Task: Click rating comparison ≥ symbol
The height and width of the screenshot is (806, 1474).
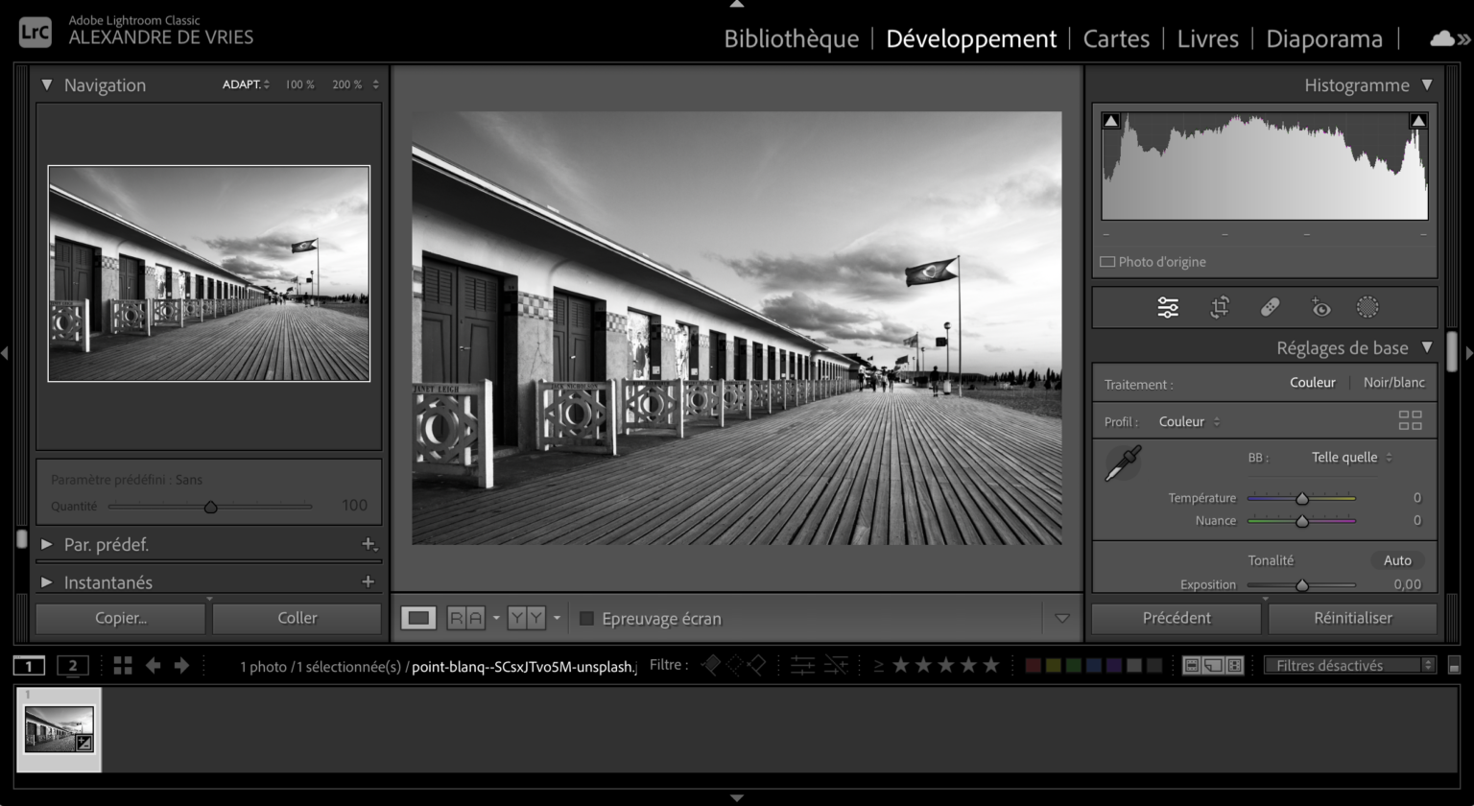Action: click(x=878, y=665)
